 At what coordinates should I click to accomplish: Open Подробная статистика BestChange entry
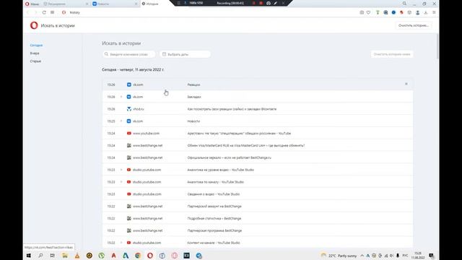[258, 218]
